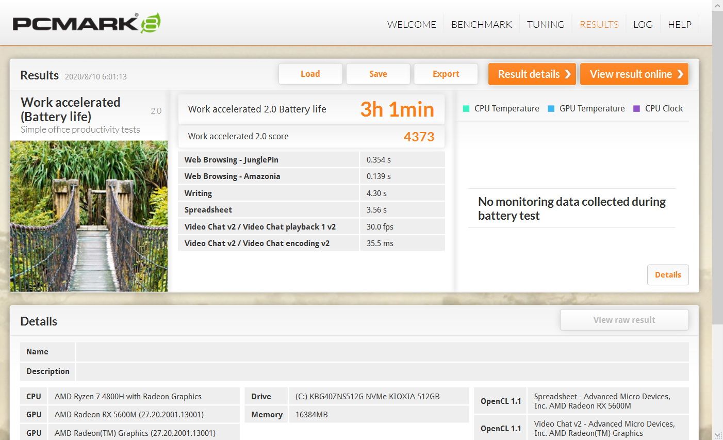Click the "16384MB" memory value

tap(311, 415)
